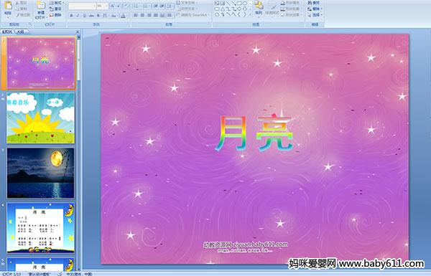Viewport: 431px width, 276px height.
Task: Click the Increase Indent icon
Action: (162, 6)
